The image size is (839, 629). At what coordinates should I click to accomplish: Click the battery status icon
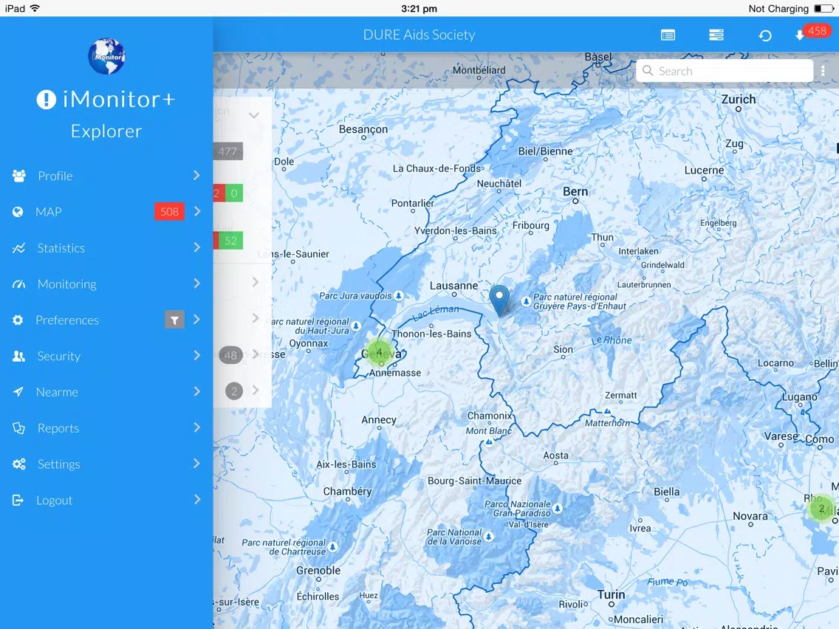tap(823, 9)
